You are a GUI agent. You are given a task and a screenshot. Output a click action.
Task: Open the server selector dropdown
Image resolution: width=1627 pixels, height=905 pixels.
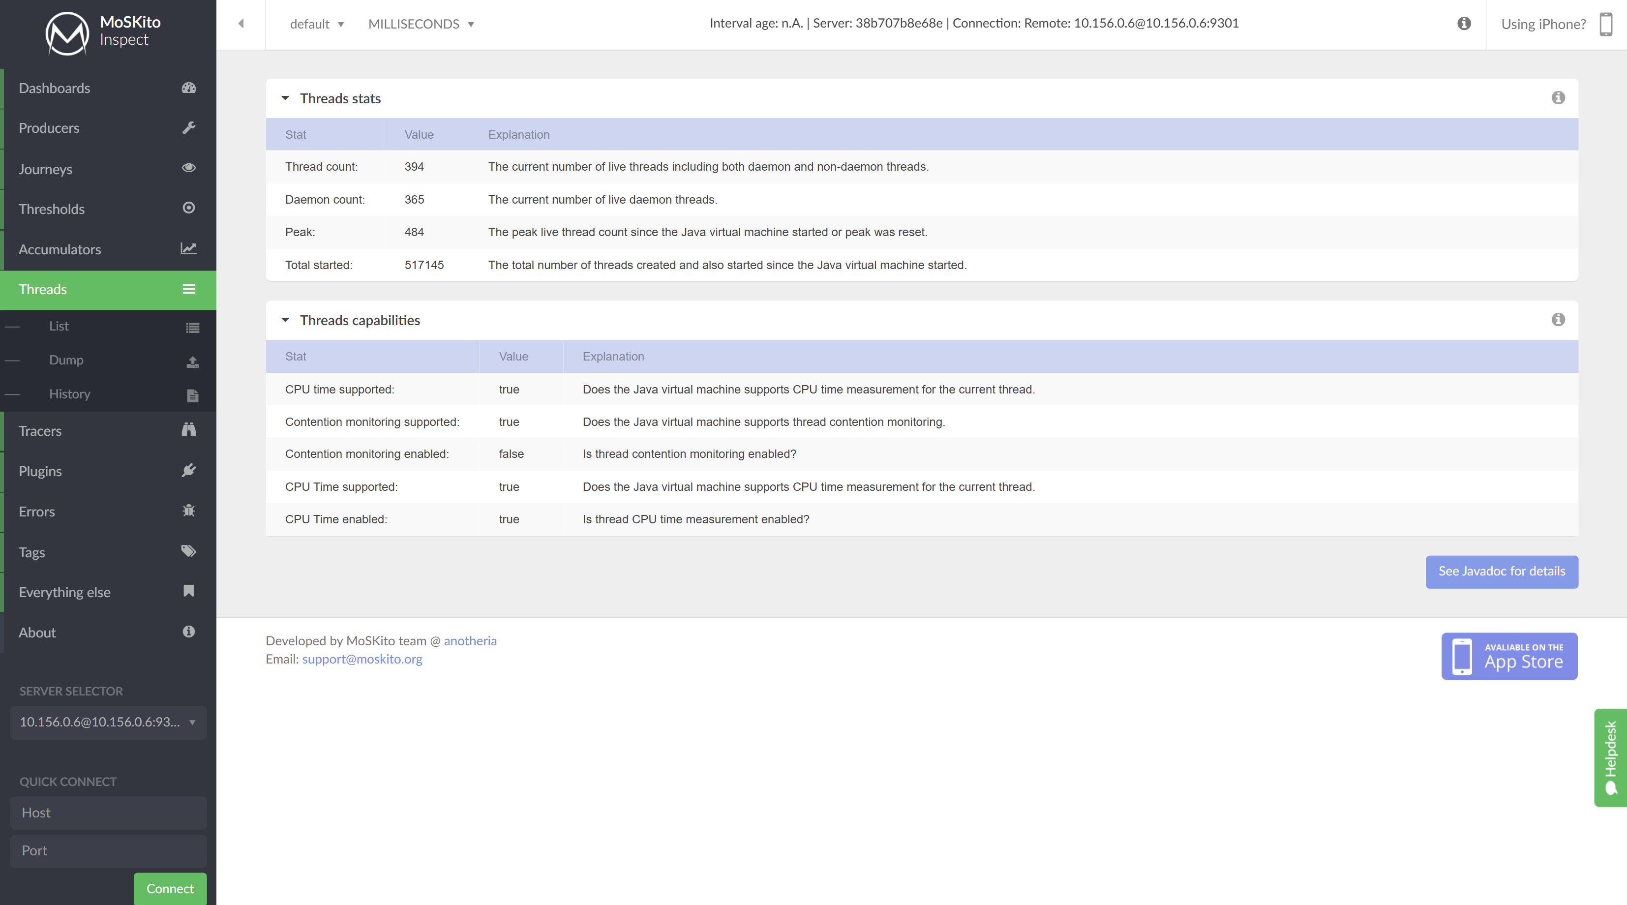(107, 723)
